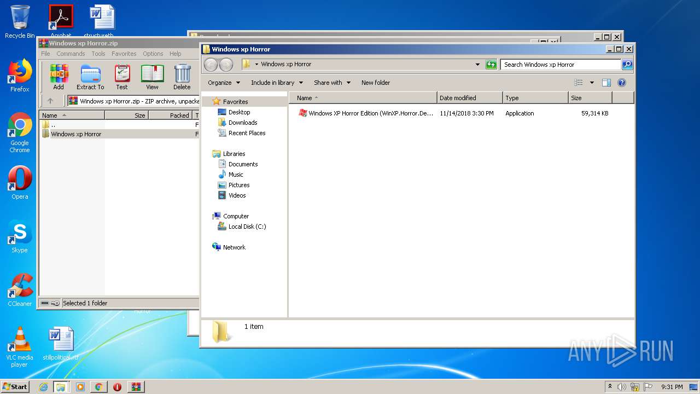Expand the address bar history dropdown
Image resolution: width=700 pixels, height=394 pixels.
[x=477, y=65]
